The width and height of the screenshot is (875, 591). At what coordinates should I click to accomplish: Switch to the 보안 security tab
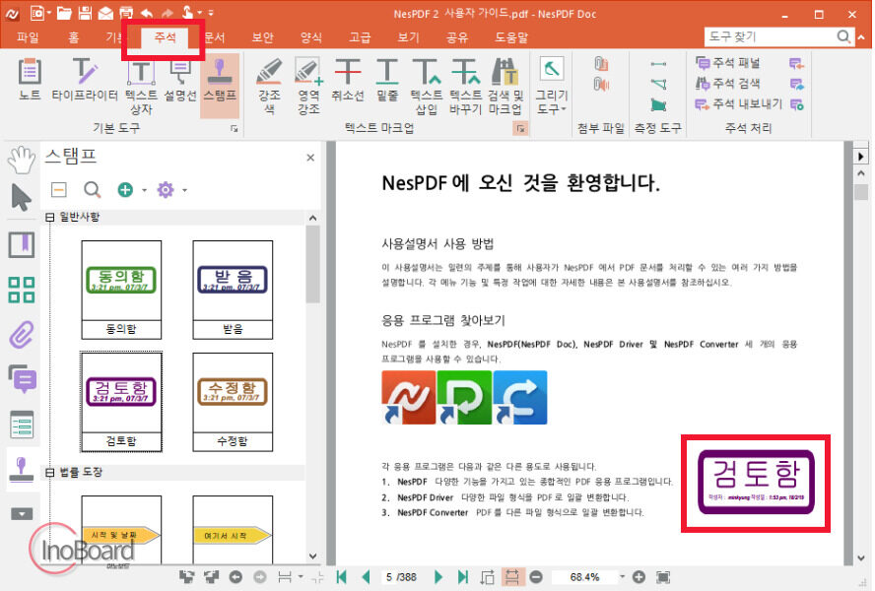pos(263,38)
